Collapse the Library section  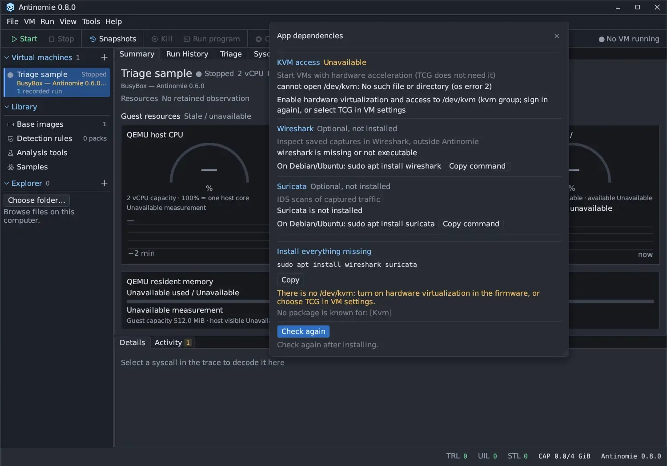[7, 107]
